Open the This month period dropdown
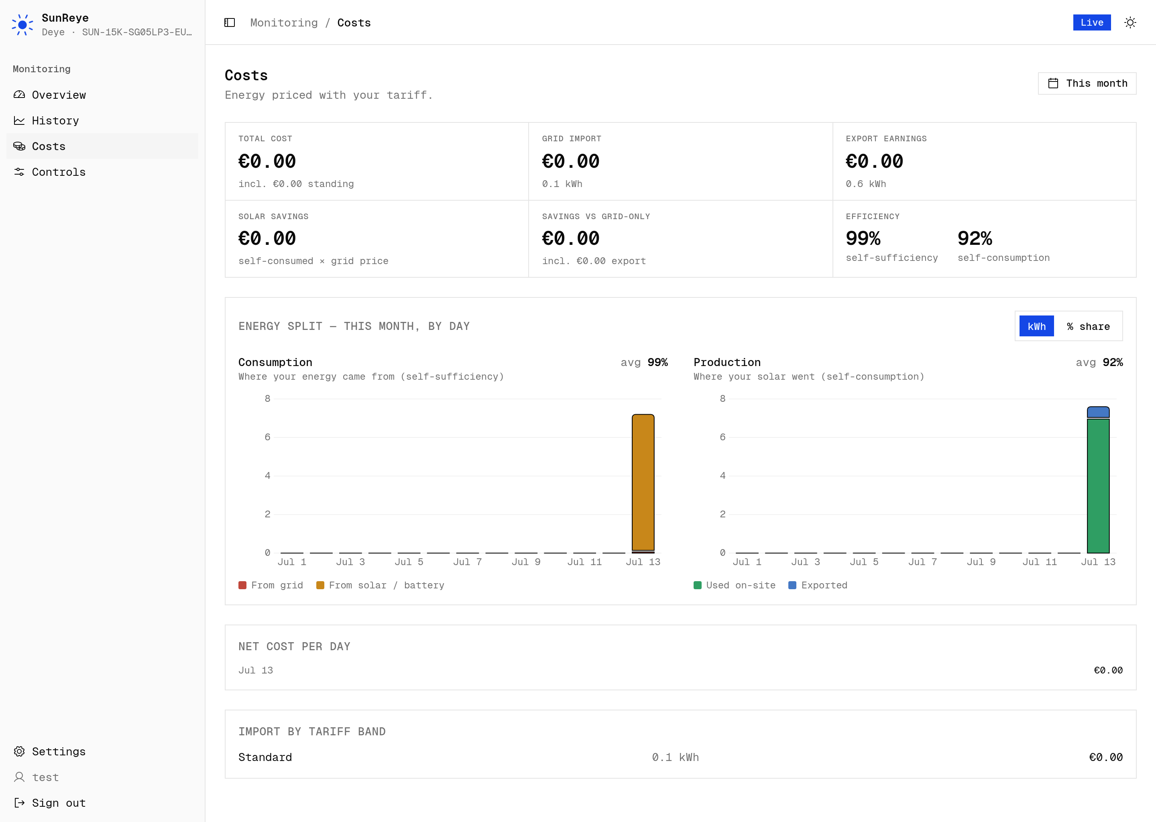Viewport: 1156px width, 822px height. 1087,83
